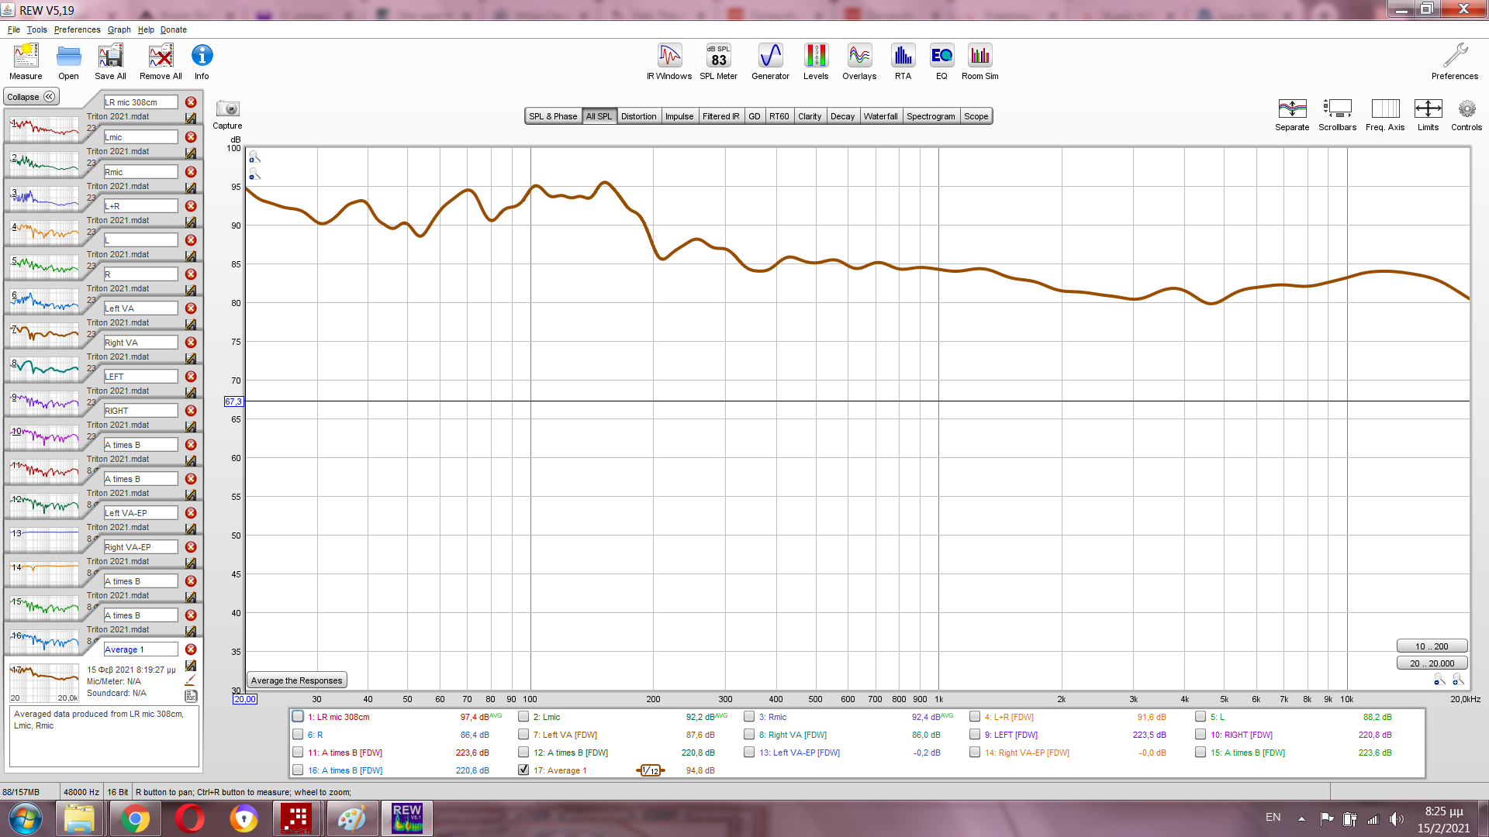1489x837 pixels.
Task: Open IR Windows settings
Action: (669, 61)
